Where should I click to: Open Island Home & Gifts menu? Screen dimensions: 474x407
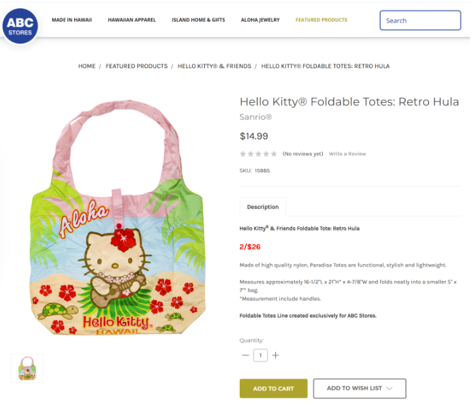(198, 20)
